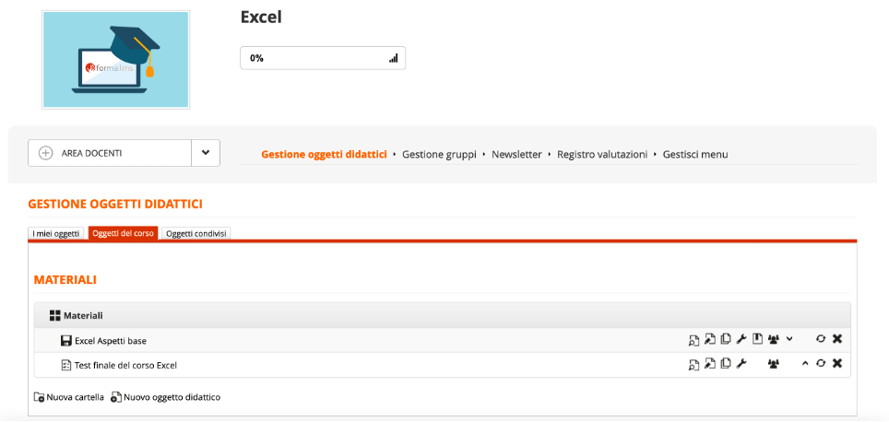
Task: Copy the Excel Aspetti base object
Action: pos(725,340)
